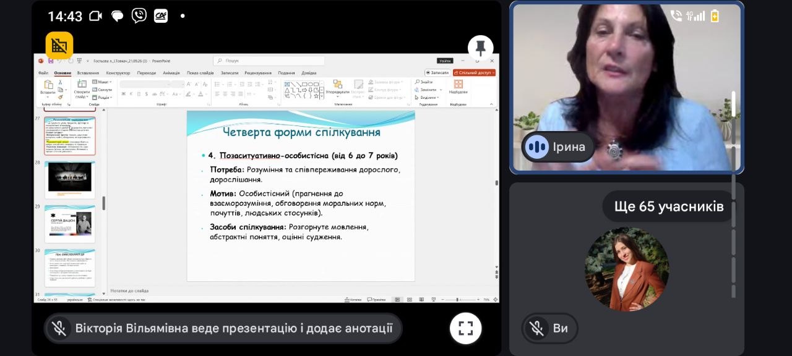Click fit slide to window icon
Image resolution: width=792 pixels, height=356 pixels.
click(494, 299)
